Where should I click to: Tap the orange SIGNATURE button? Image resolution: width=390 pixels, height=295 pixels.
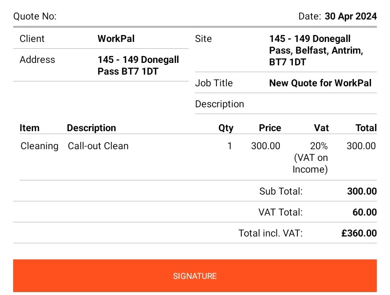click(195, 275)
